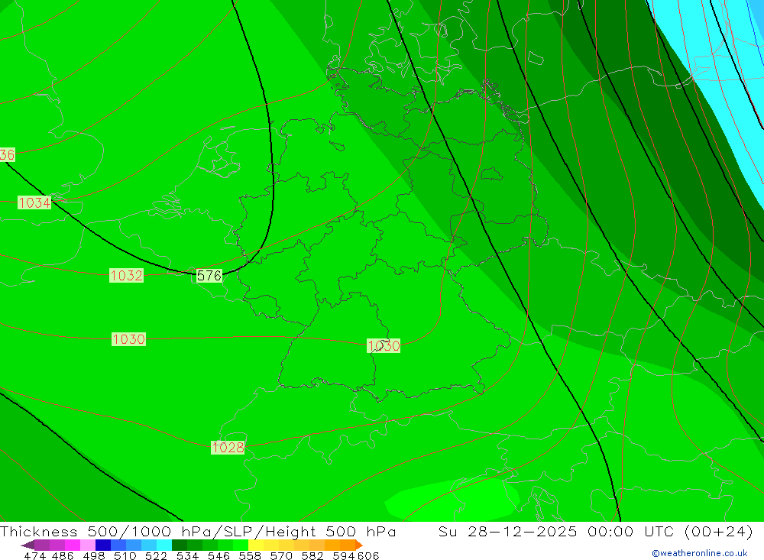Select the darkest green legend swatch
The height and width of the screenshot is (560, 764).
pos(180,545)
